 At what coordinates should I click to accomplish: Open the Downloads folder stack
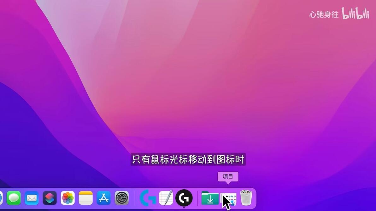[210, 198]
